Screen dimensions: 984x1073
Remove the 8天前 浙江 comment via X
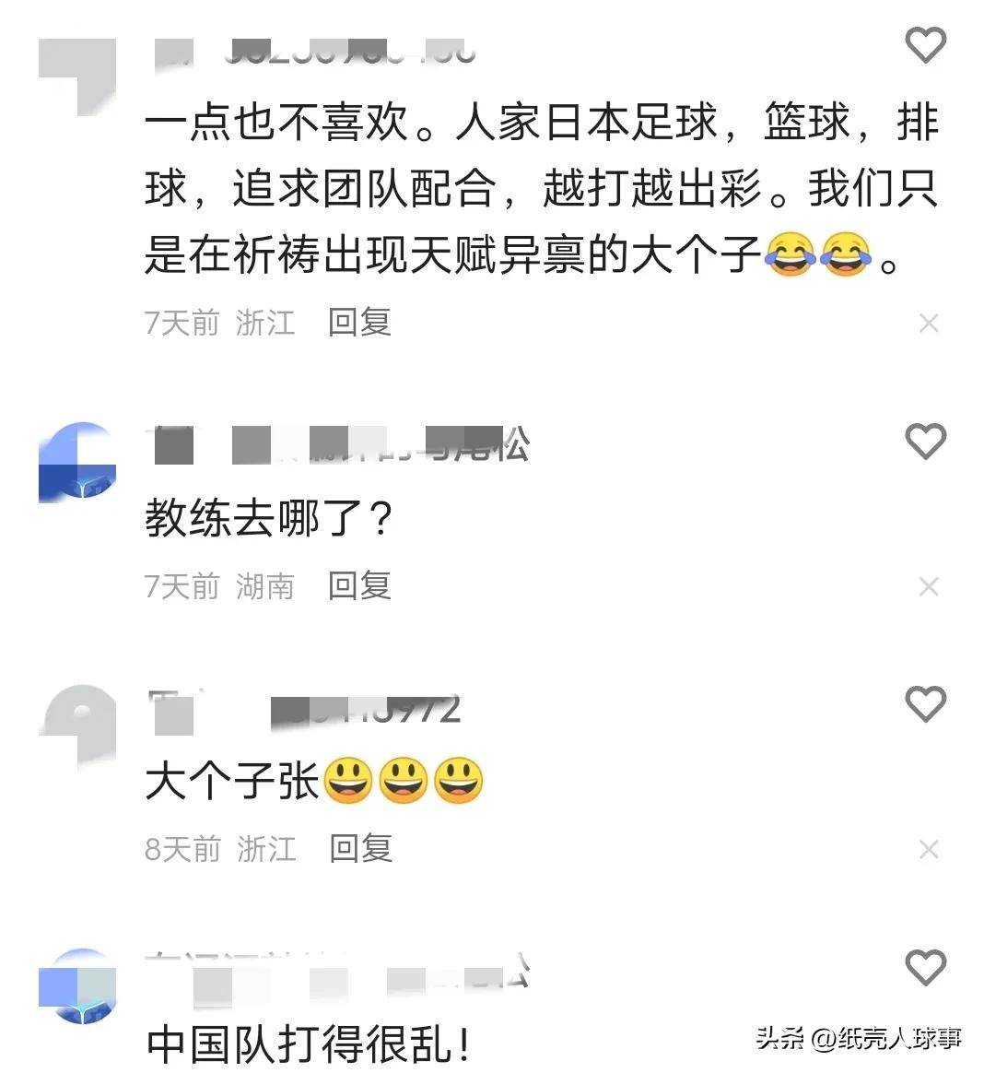929,849
